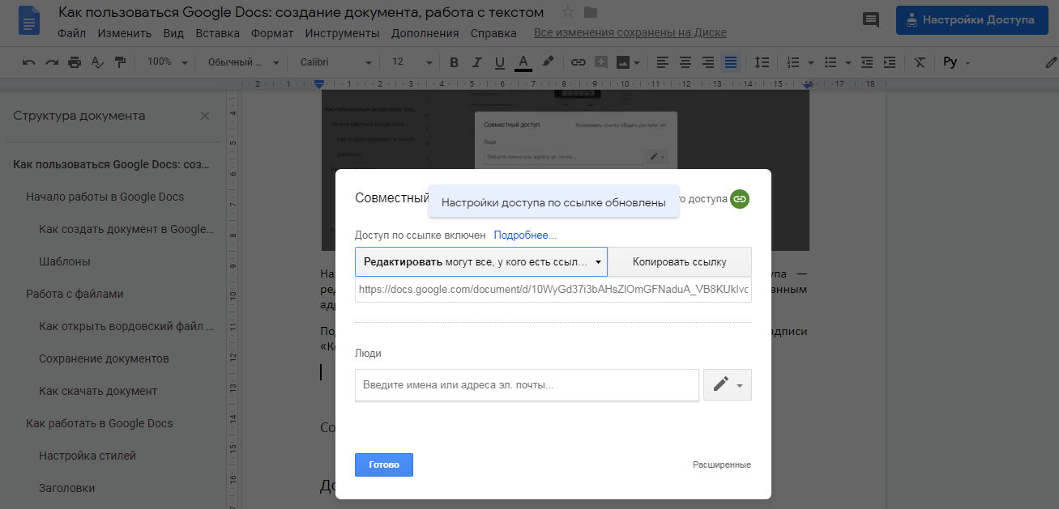
Task: Click the 'Введите имена или адреса' field
Action: [x=526, y=385]
